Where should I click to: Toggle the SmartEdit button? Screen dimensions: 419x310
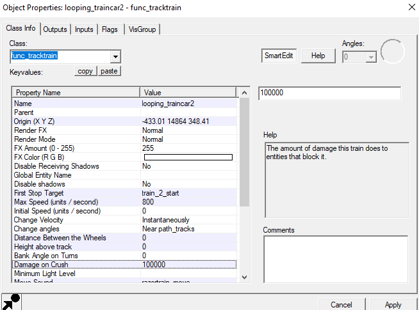pyautogui.click(x=279, y=56)
